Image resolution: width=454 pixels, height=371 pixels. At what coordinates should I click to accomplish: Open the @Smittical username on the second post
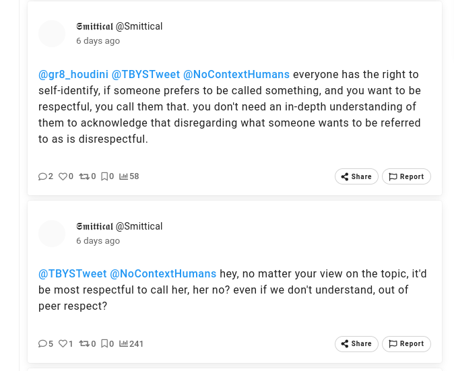coord(139,226)
